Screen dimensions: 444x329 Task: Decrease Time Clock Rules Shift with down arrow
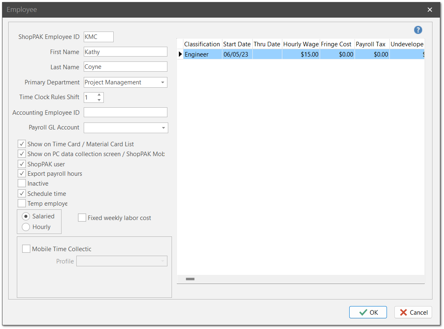(99, 100)
